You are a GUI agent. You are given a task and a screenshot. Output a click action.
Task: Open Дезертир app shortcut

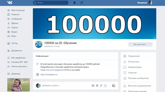(x=16, y=74)
